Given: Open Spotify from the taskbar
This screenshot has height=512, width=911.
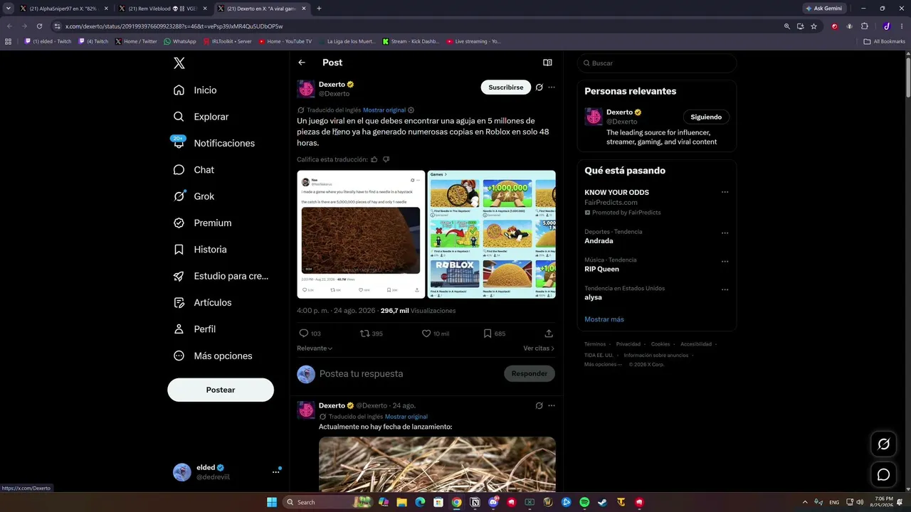Looking at the screenshot, I should tap(584, 502).
